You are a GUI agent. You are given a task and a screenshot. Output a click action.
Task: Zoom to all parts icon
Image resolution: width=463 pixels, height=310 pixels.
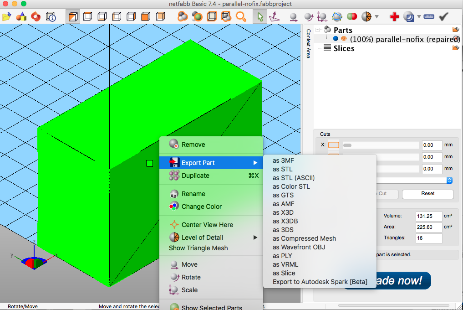[x=183, y=16]
